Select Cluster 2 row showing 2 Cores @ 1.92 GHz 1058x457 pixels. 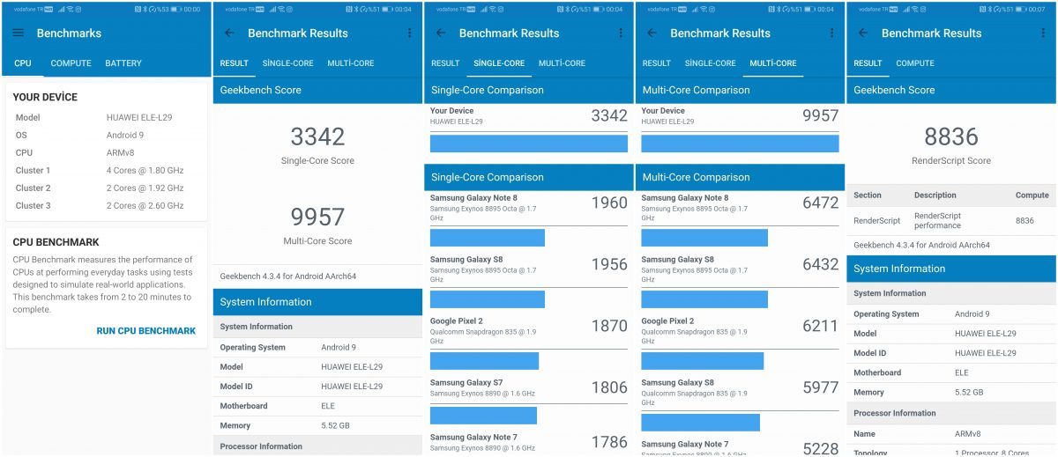click(107, 188)
